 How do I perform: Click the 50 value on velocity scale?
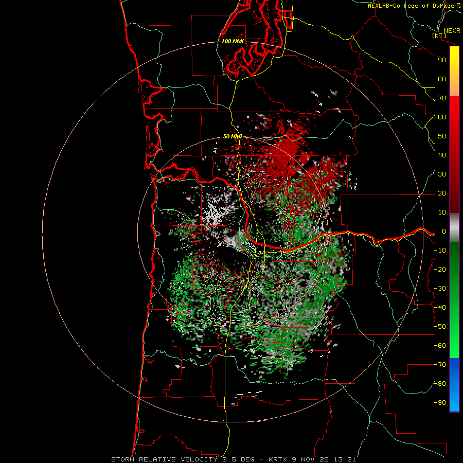[442, 136]
